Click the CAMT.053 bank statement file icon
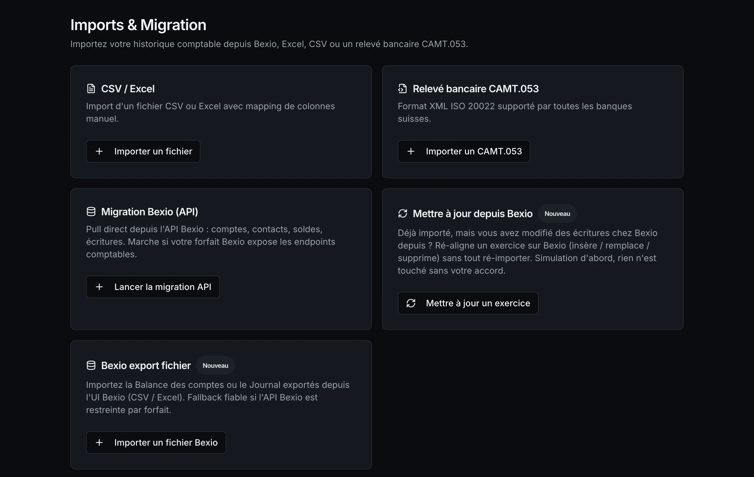The height and width of the screenshot is (477, 754). point(402,89)
